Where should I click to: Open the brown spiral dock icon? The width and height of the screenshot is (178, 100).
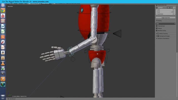pos(3,58)
